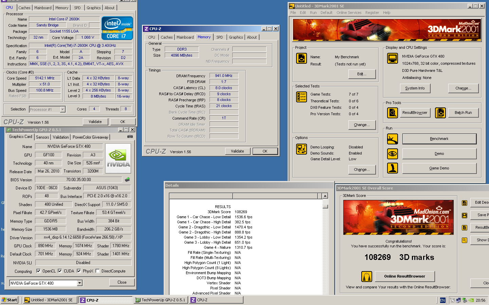Click the Save Project floppy icon
489x305 pixels.
click(x=465, y=216)
